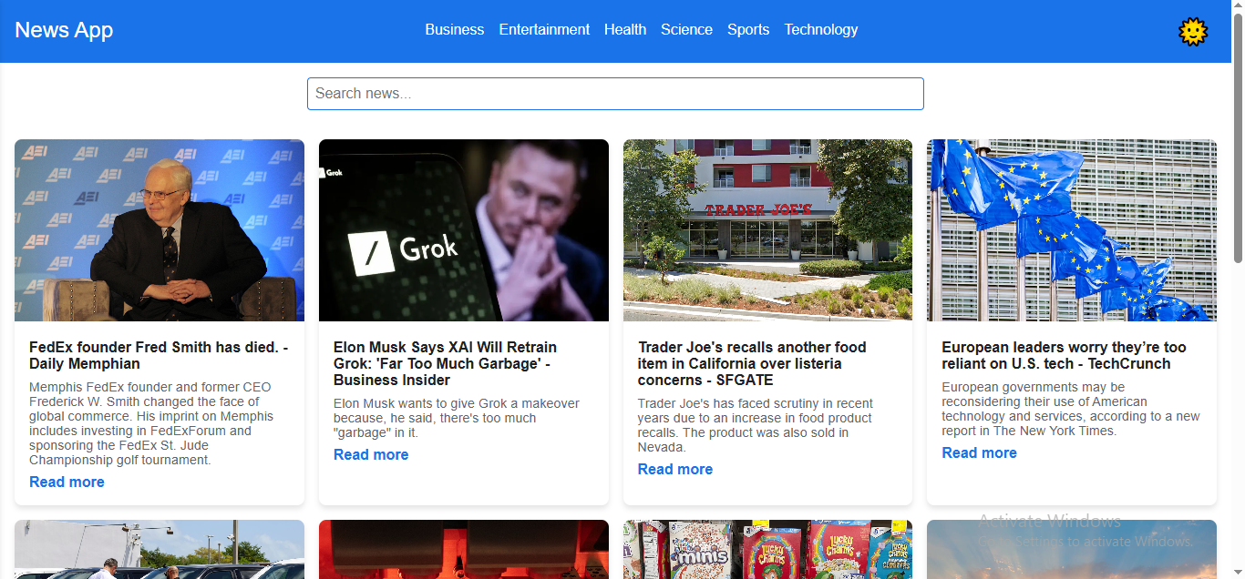Click the Memphis FedEx founder description text
The image size is (1245, 579).
click(151, 424)
